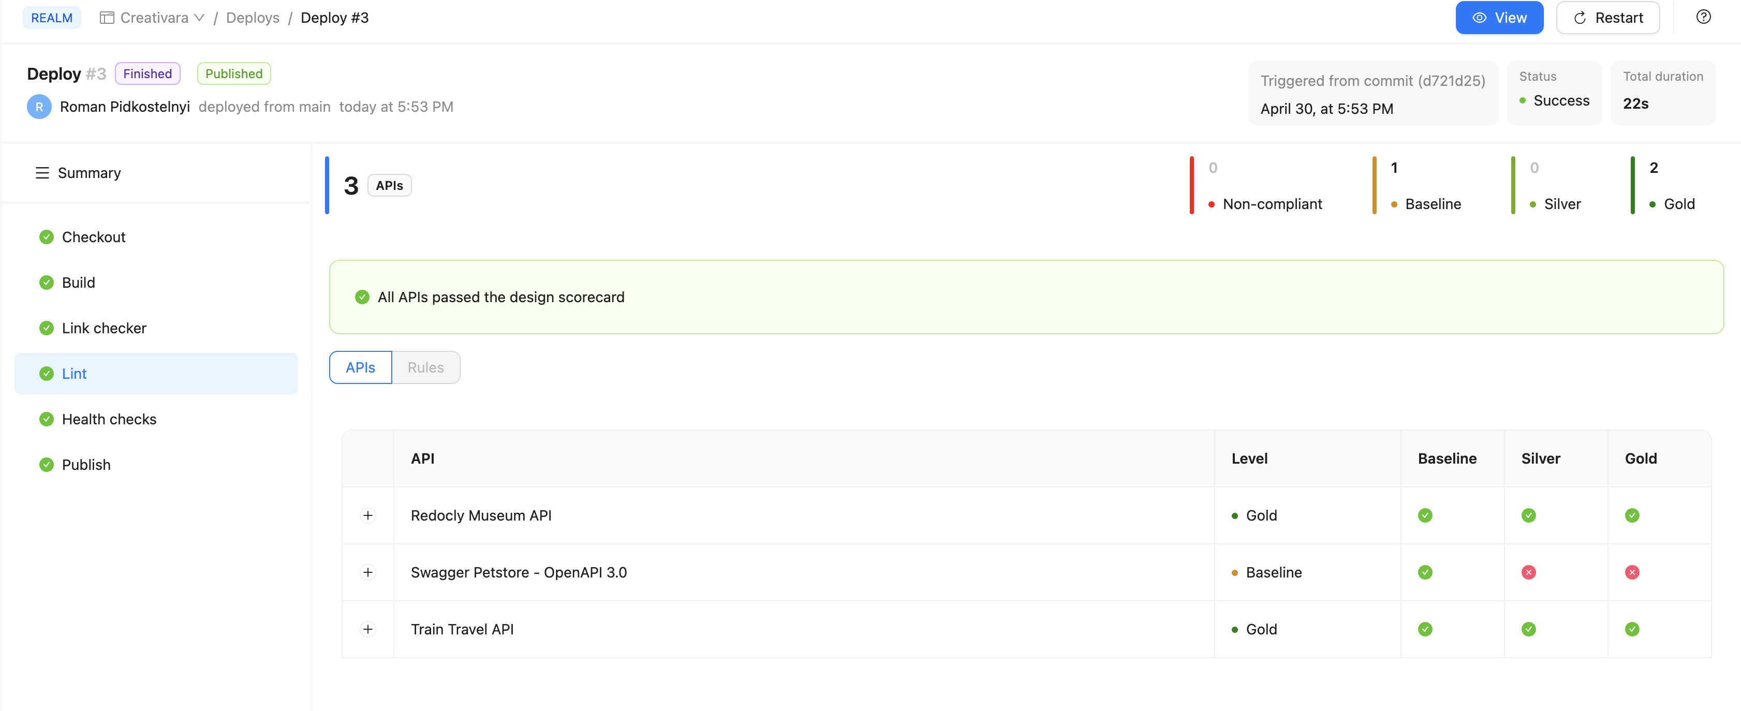Expand the Train Travel API row

pos(367,629)
